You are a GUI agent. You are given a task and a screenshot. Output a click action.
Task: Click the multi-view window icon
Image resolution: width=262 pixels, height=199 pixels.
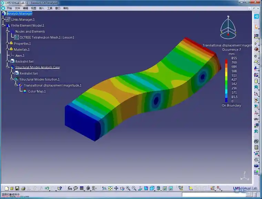(146, 188)
